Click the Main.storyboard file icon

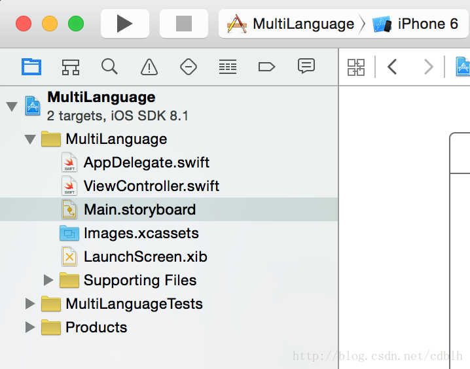pos(69,209)
